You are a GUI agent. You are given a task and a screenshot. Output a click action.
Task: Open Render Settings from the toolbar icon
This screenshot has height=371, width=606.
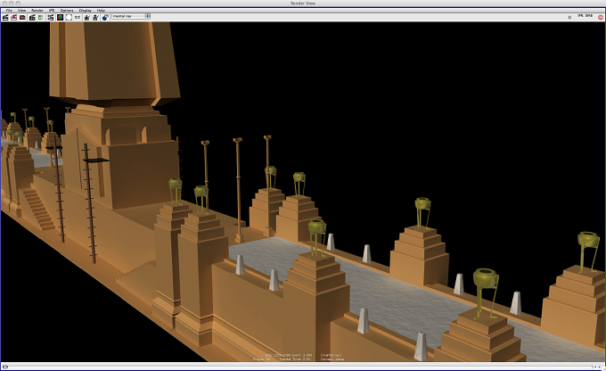(x=50, y=18)
